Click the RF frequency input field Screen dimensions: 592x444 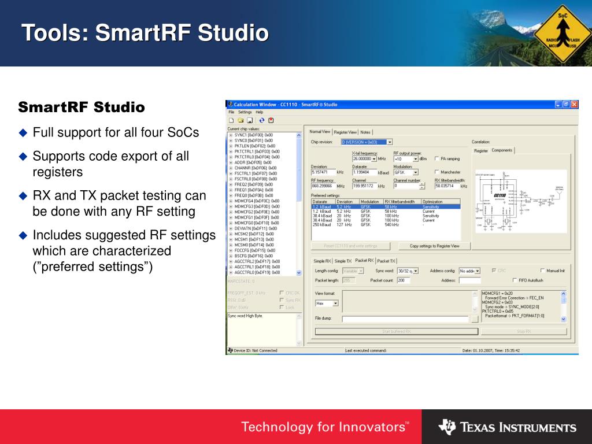point(323,186)
